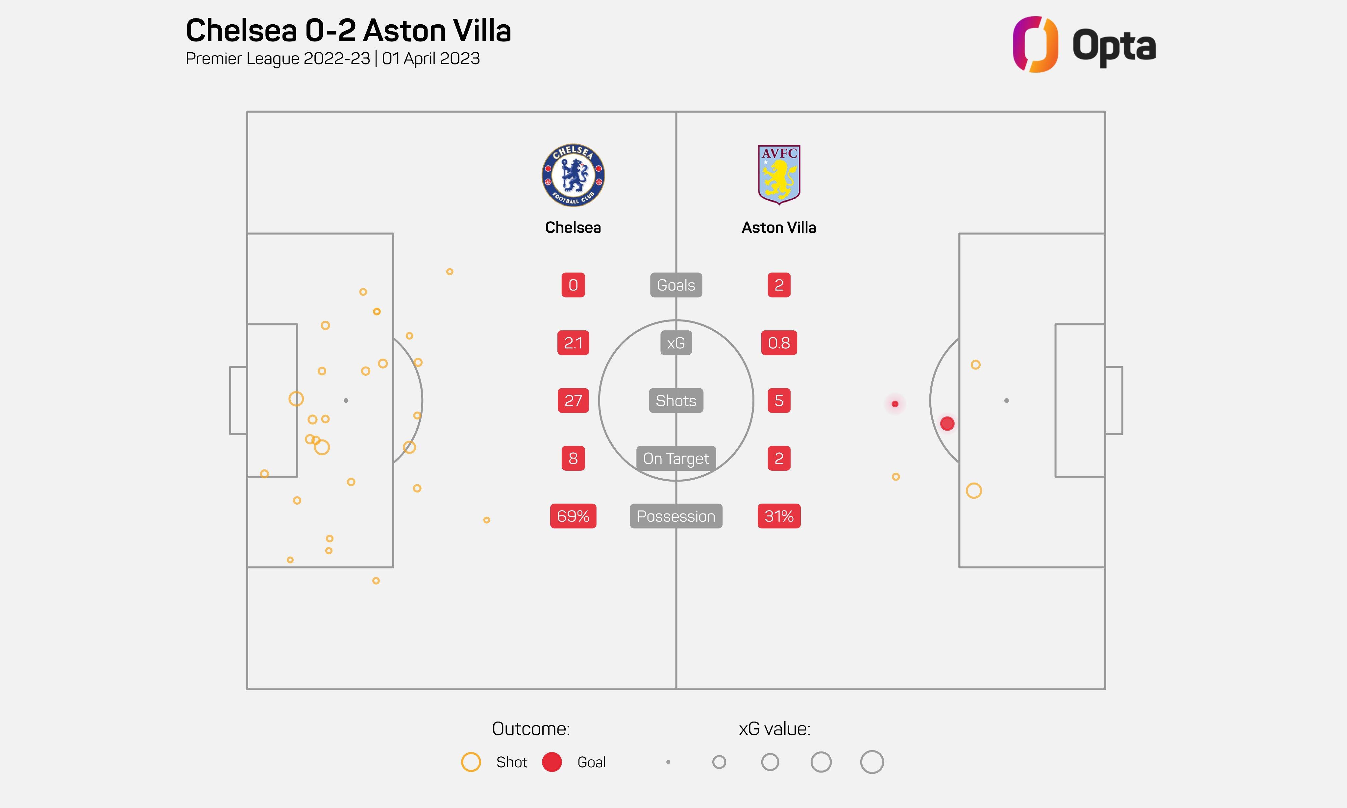1347x808 pixels.
Task: Click Aston Villa's 31% possession badge
Action: 779,516
